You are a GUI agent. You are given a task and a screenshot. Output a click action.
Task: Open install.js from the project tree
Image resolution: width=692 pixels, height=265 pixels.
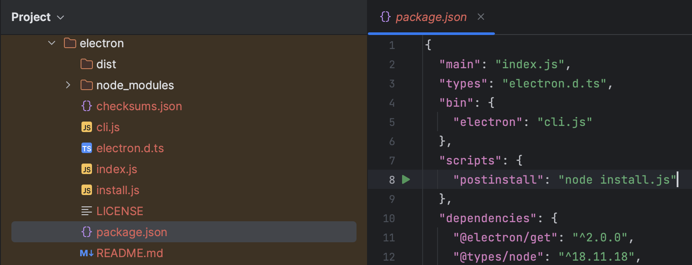coord(118,190)
